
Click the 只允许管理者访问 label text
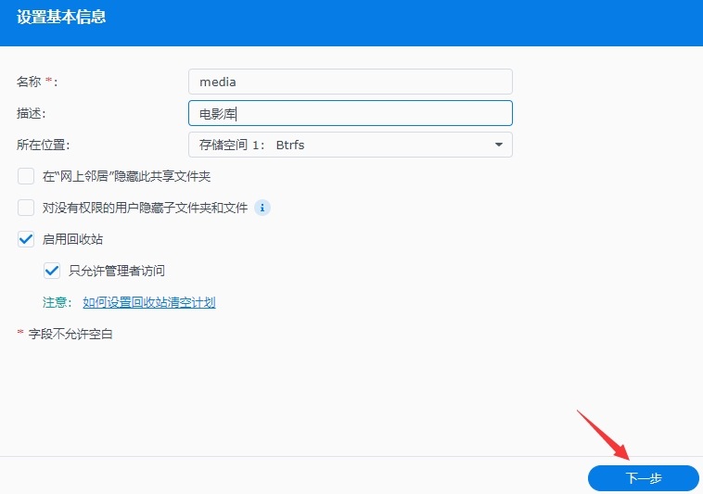coord(117,271)
